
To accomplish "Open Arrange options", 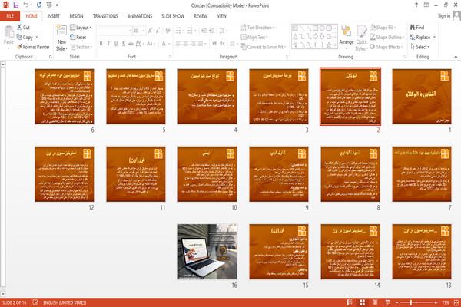I will tap(347, 36).
